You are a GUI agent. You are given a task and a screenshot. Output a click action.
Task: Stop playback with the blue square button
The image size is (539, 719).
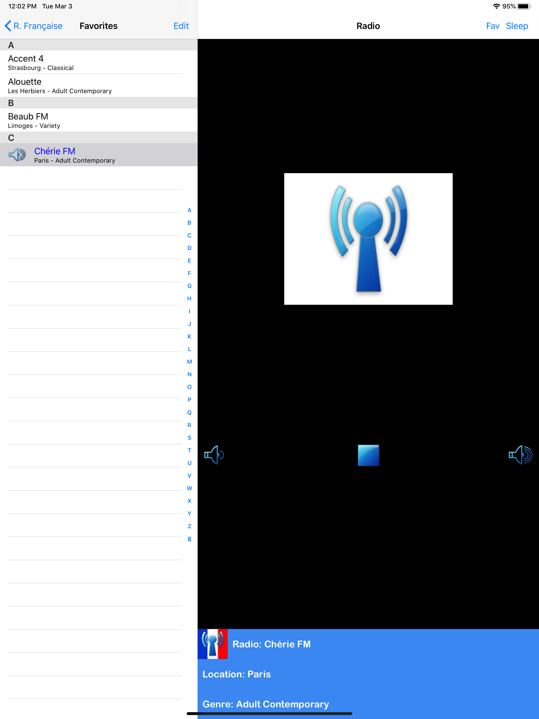tap(368, 455)
